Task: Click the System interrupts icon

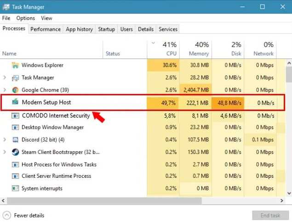Action: click(x=15, y=188)
